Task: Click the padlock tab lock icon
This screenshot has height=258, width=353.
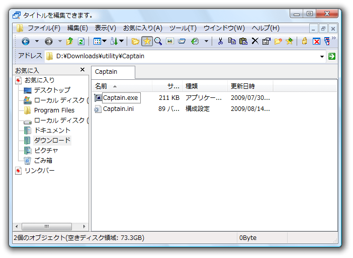Action: (305, 41)
